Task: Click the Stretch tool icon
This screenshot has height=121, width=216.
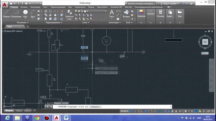Action: click(46, 19)
